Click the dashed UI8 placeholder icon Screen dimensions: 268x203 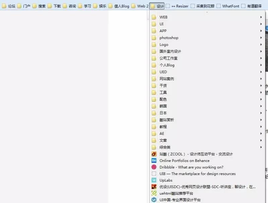point(153,174)
